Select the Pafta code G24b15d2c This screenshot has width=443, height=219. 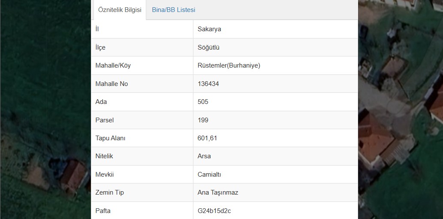(x=214, y=210)
